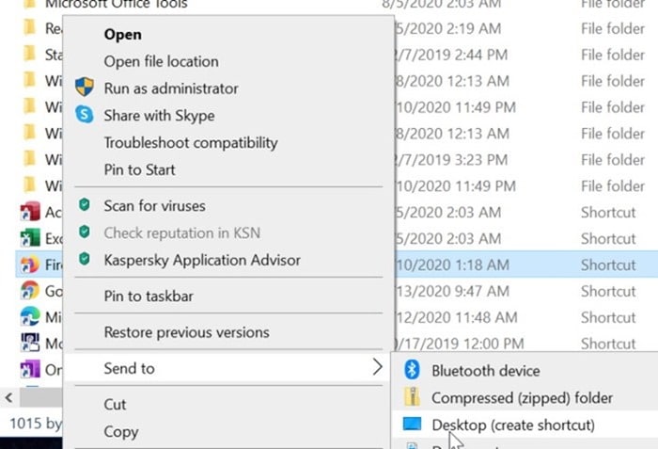Choose Cut from the context menu
658x449 pixels.
[115, 404]
